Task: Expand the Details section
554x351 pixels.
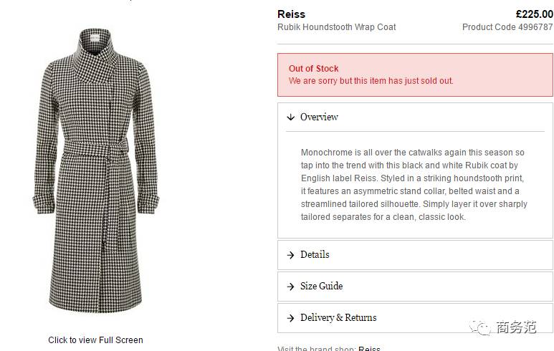Action: tap(315, 254)
